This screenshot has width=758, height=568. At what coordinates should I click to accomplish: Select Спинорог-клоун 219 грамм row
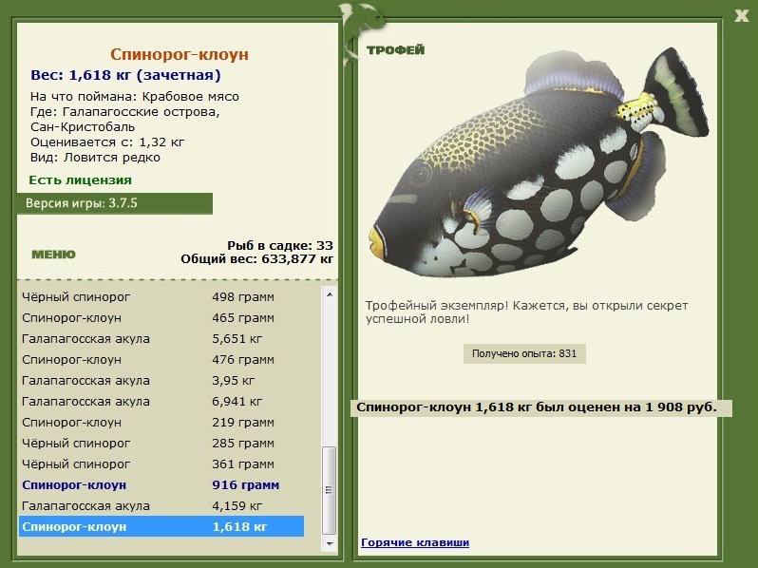click(161, 422)
